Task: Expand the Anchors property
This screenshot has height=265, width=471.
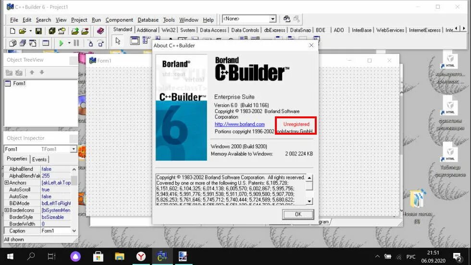Action: 7,182
